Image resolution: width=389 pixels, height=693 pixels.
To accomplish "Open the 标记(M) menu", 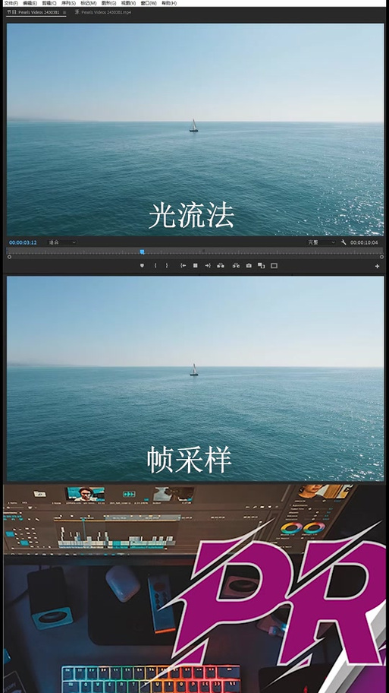I will (x=88, y=3).
